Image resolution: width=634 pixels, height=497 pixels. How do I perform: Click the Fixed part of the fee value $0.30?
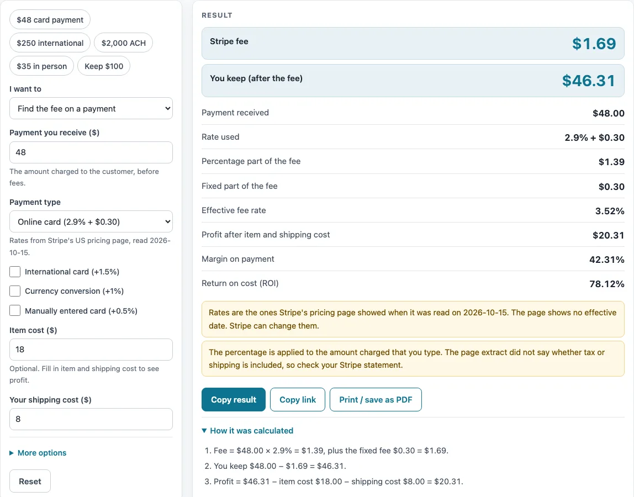point(611,187)
